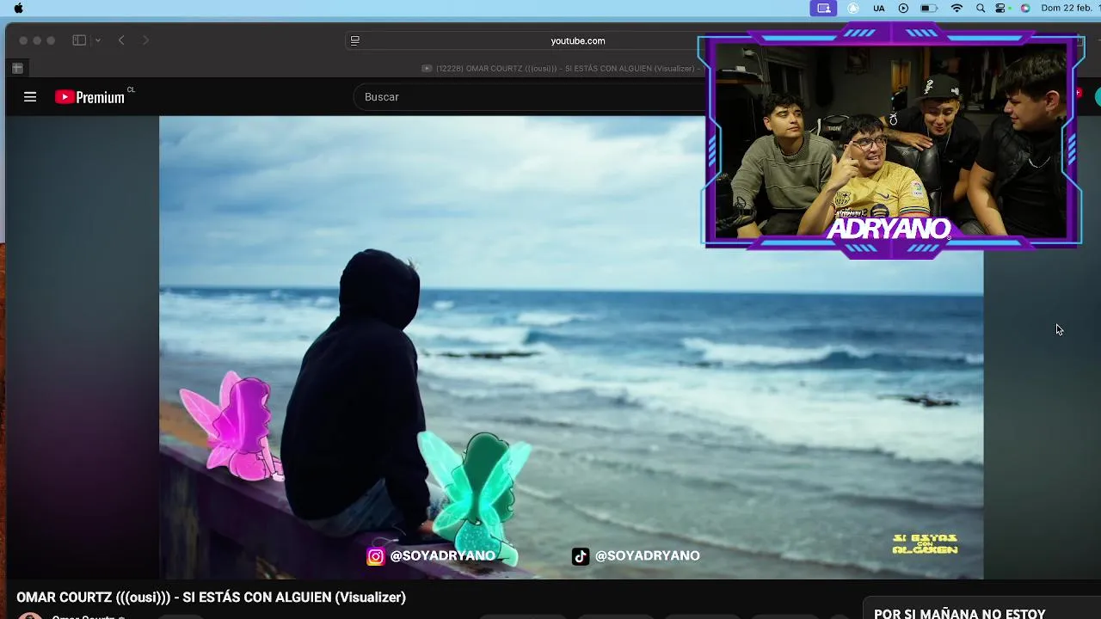The height and width of the screenshot is (619, 1101).
Task: Open Spotlight search magnifier icon
Action: tap(981, 8)
